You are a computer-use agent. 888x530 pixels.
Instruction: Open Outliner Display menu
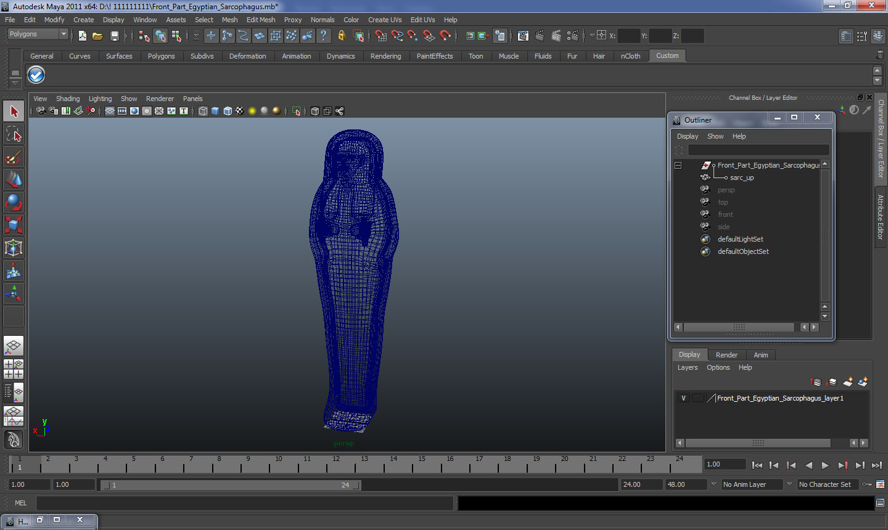tap(688, 136)
